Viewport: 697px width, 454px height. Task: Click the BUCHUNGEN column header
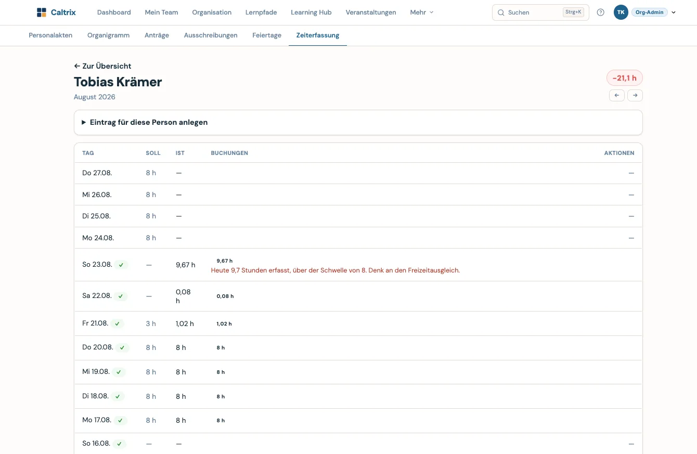point(229,153)
